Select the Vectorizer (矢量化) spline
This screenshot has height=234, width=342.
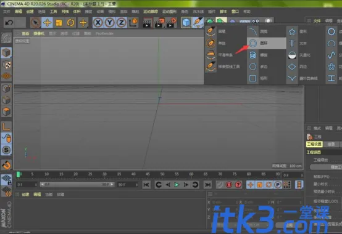(306, 55)
